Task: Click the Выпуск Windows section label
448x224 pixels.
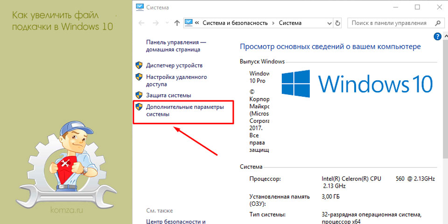Action: pos(262,61)
